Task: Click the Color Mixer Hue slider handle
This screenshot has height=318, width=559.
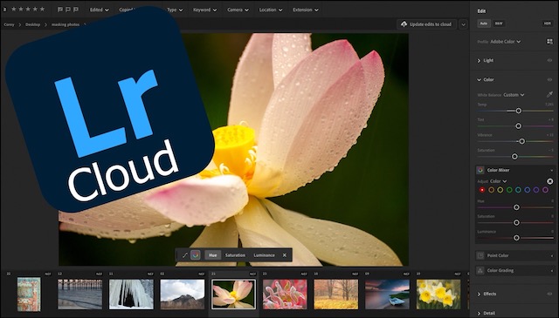Action: pyautogui.click(x=516, y=207)
